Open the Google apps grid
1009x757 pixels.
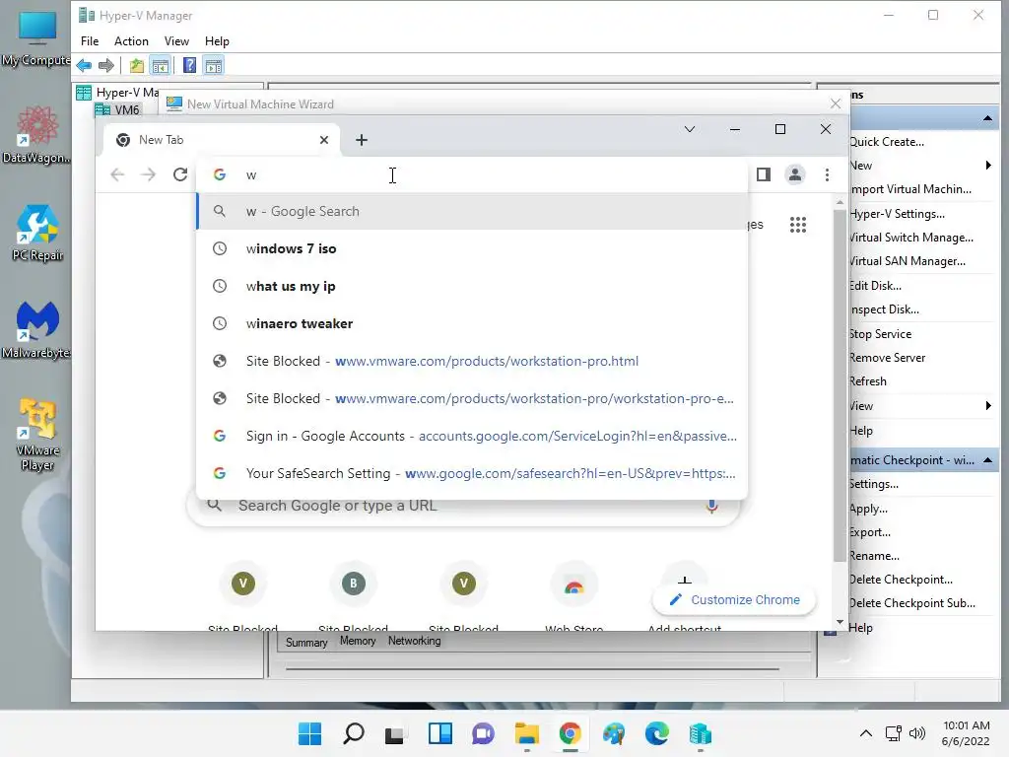click(798, 225)
